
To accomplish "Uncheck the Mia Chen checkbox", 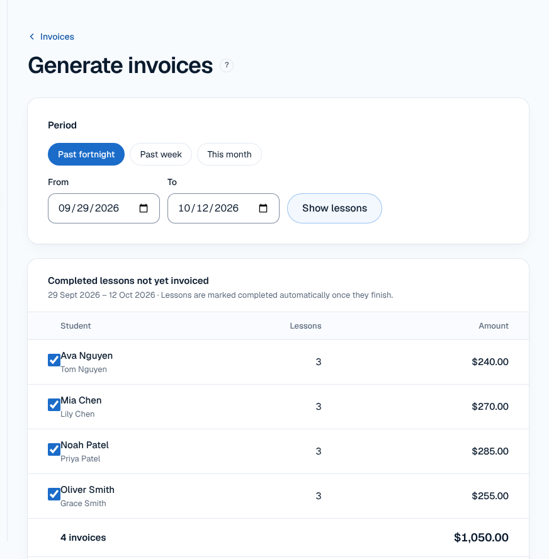I will pyautogui.click(x=54, y=405).
